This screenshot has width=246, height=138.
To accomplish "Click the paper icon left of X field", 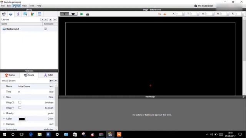I will tap(160, 14).
